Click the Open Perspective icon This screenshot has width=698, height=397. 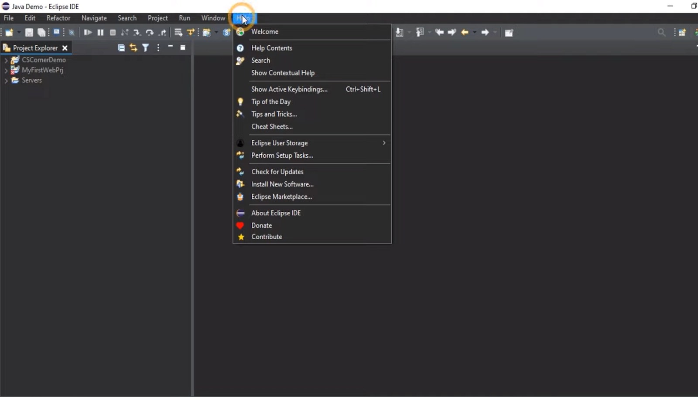(x=682, y=32)
